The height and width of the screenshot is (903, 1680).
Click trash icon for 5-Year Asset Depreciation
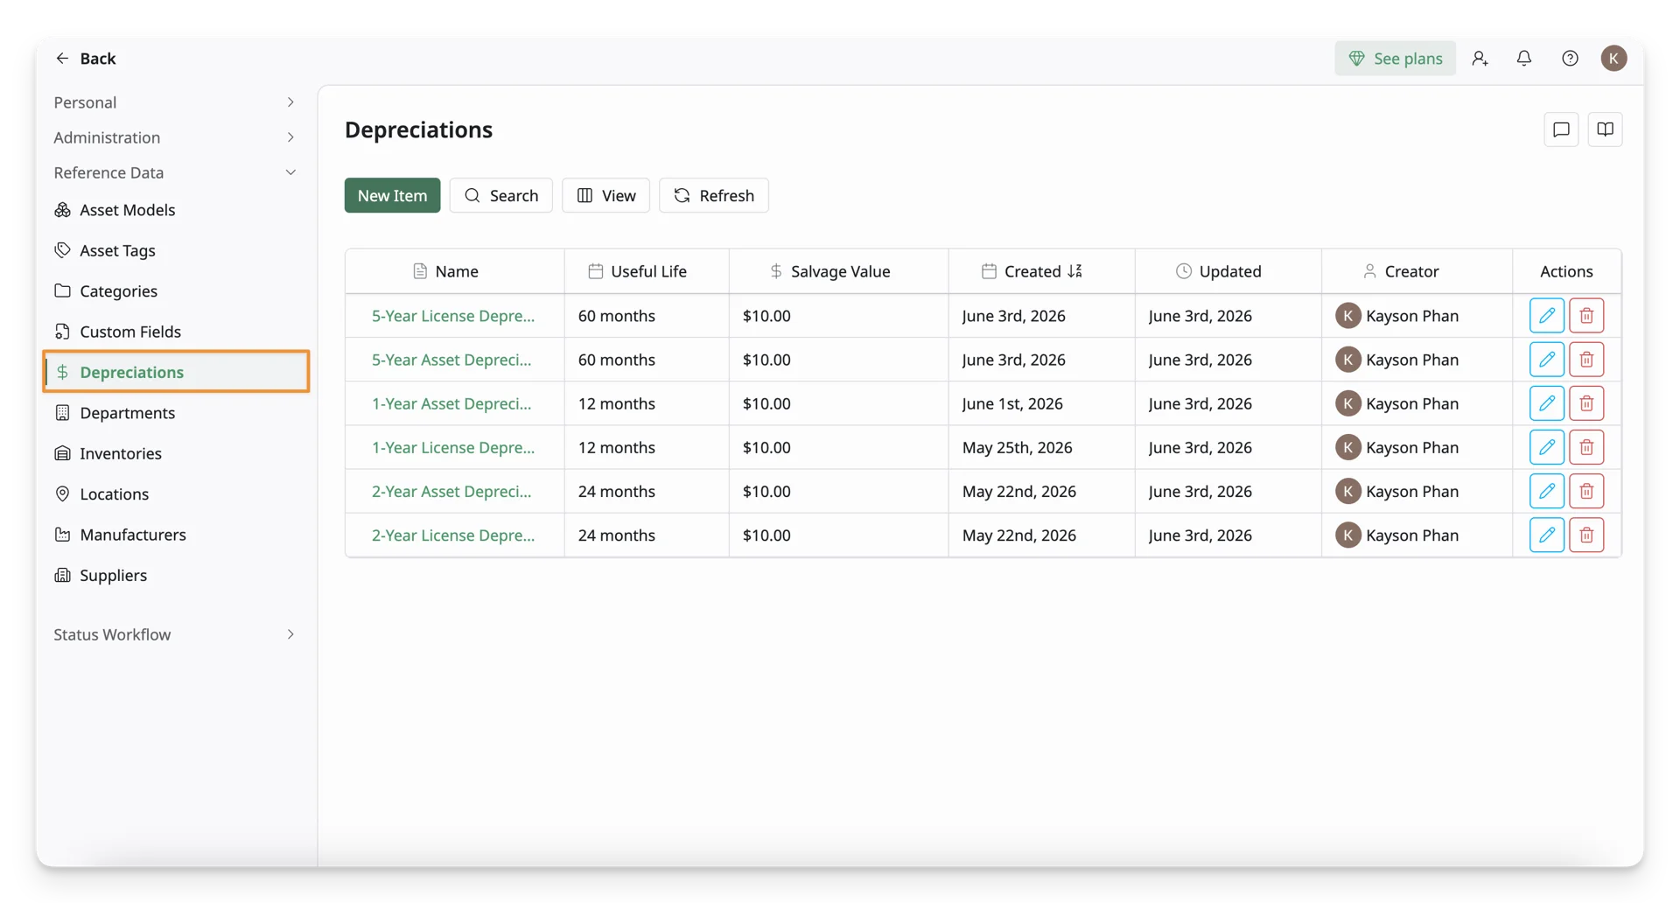click(1585, 360)
